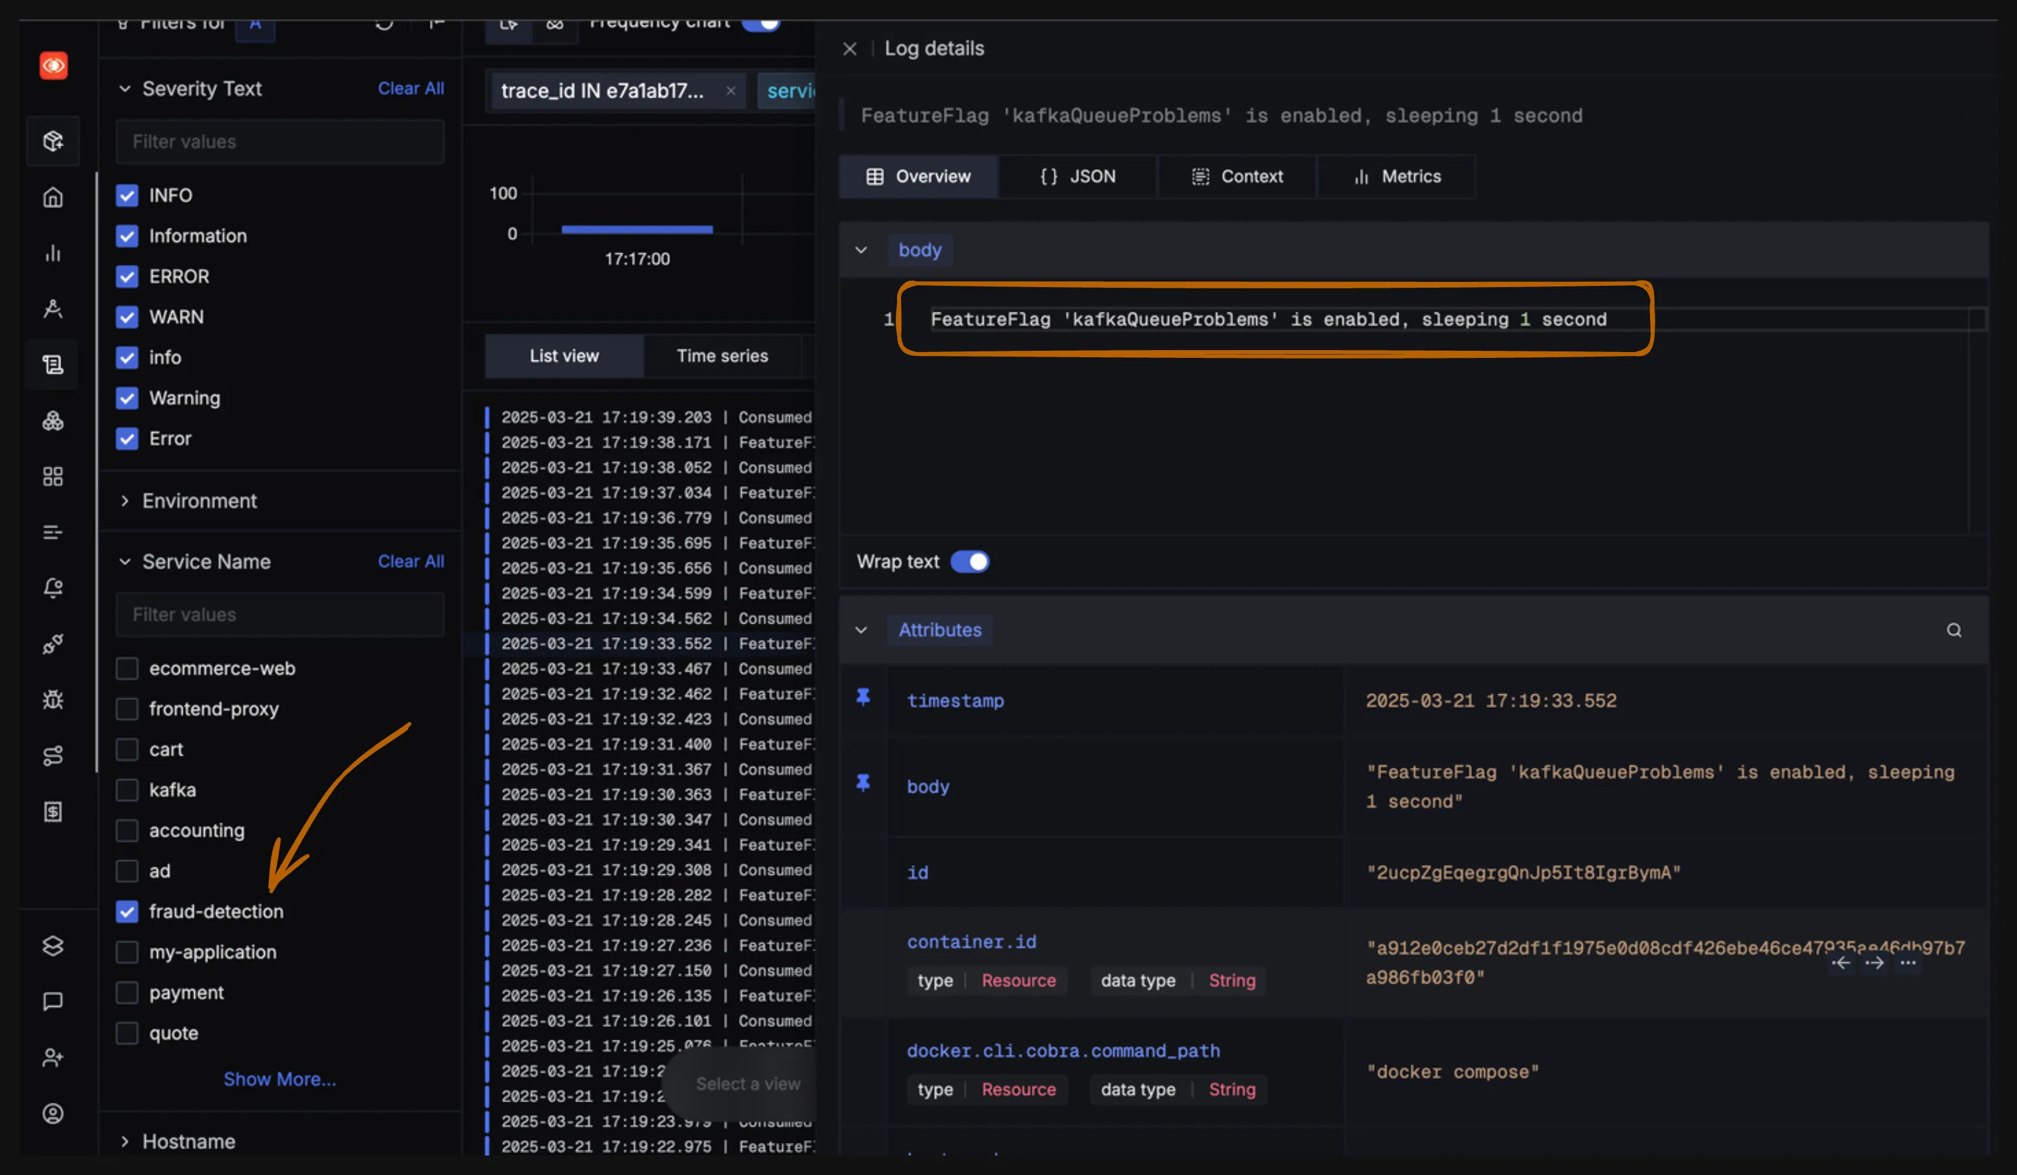Open the Get Started box-plus icon
Image resolution: width=2017 pixels, height=1175 pixels.
tap(53, 141)
